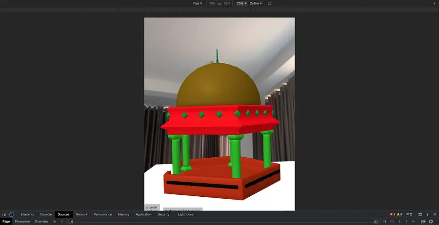The width and height of the screenshot is (439, 225).
Task: Activate the inspect element picker icon
Action: tap(4, 214)
